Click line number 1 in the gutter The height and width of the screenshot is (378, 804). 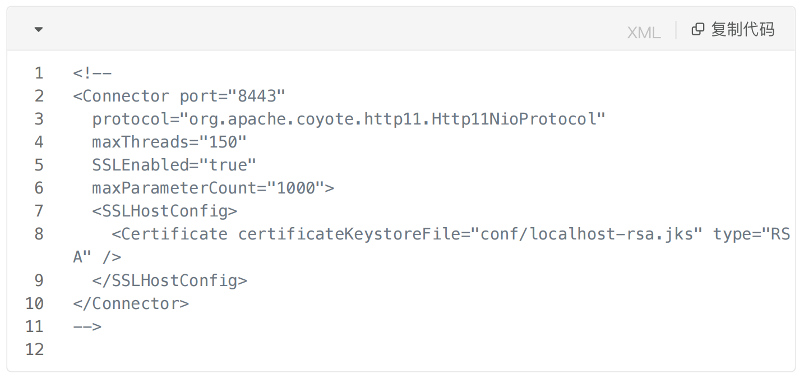39,73
